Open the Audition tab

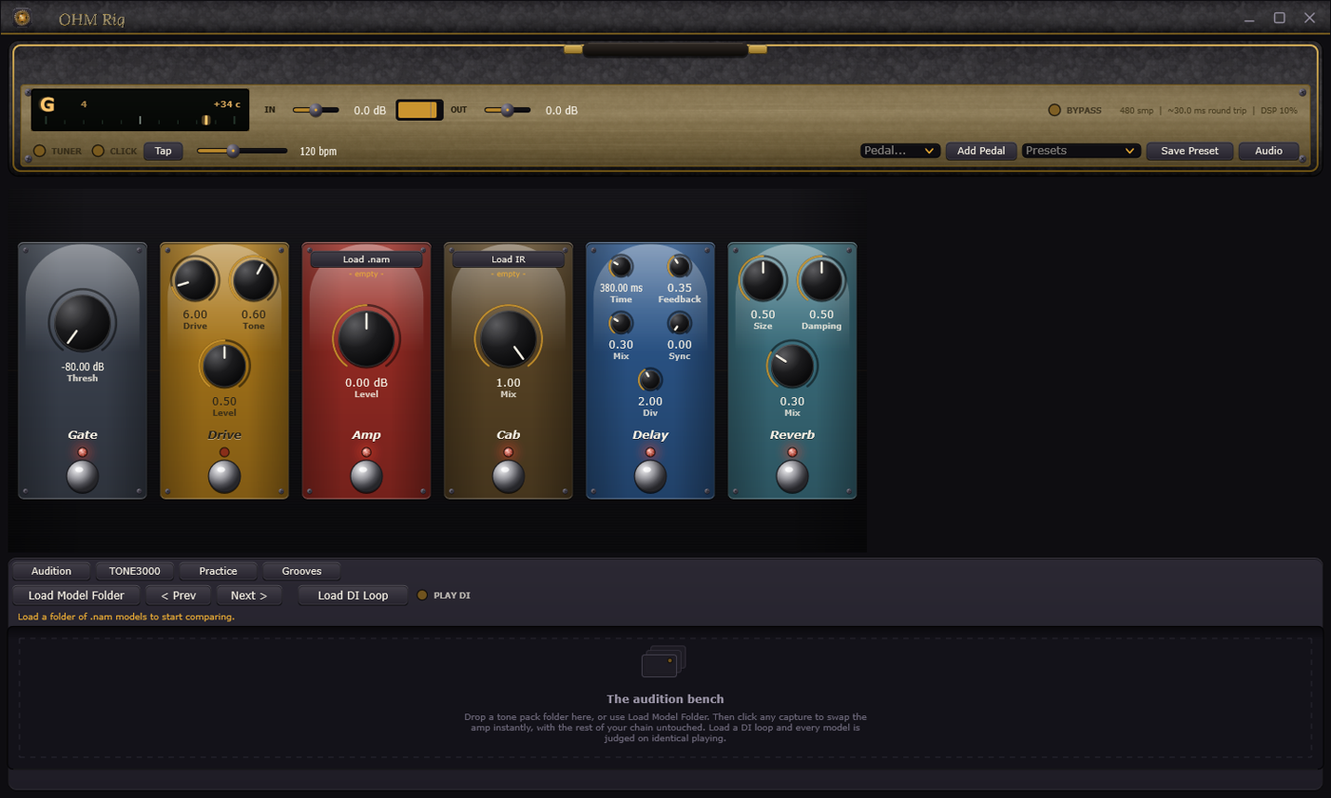pyautogui.click(x=51, y=571)
